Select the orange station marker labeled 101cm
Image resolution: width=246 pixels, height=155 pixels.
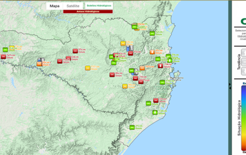142,68
